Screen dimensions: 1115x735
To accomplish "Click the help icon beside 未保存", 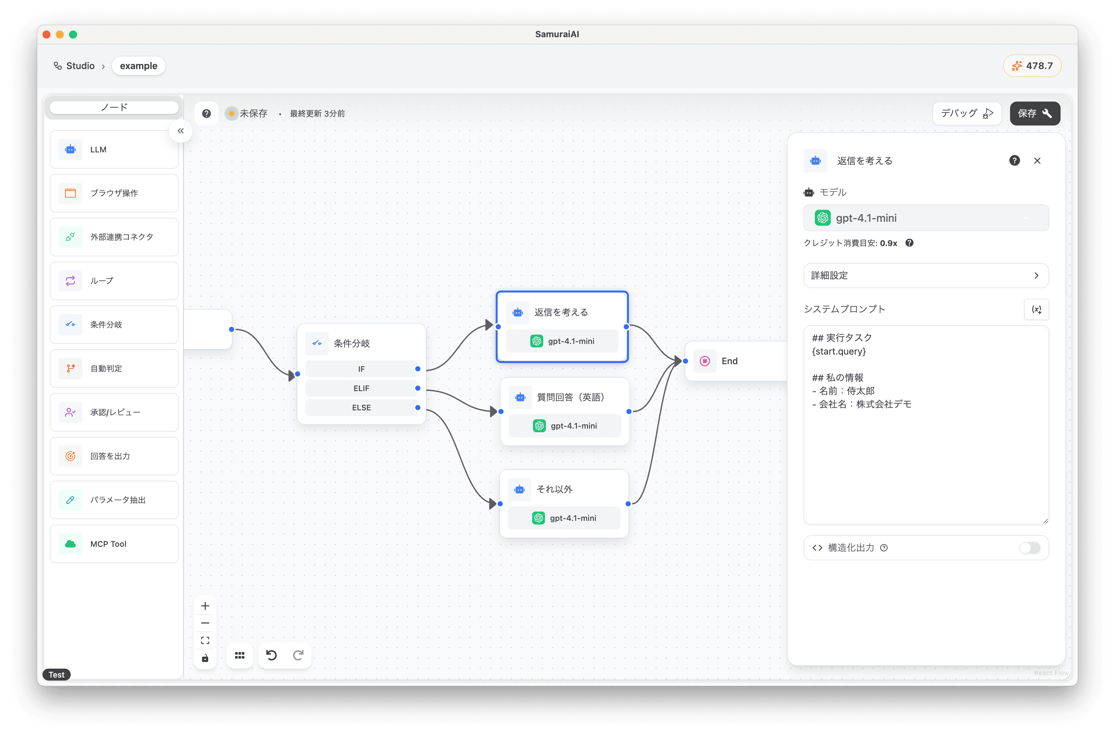I will tap(206, 114).
